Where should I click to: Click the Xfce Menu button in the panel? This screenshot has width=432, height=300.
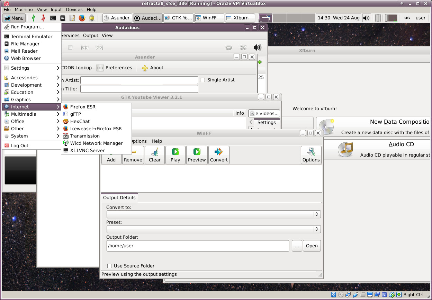pyautogui.click(x=14, y=18)
